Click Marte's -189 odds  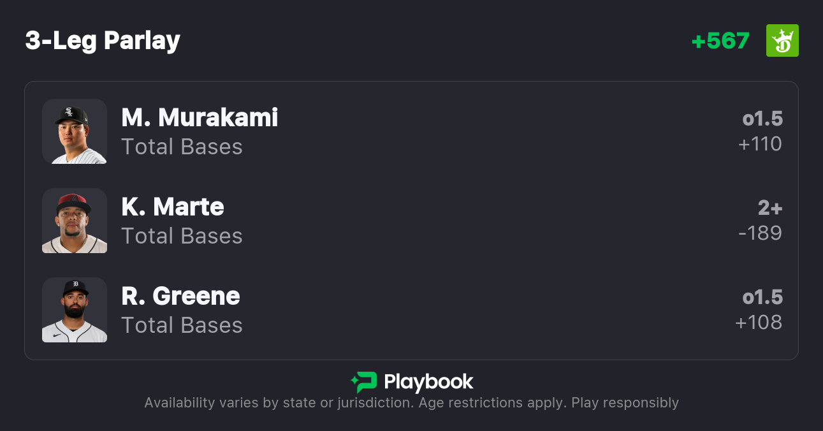pos(760,233)
